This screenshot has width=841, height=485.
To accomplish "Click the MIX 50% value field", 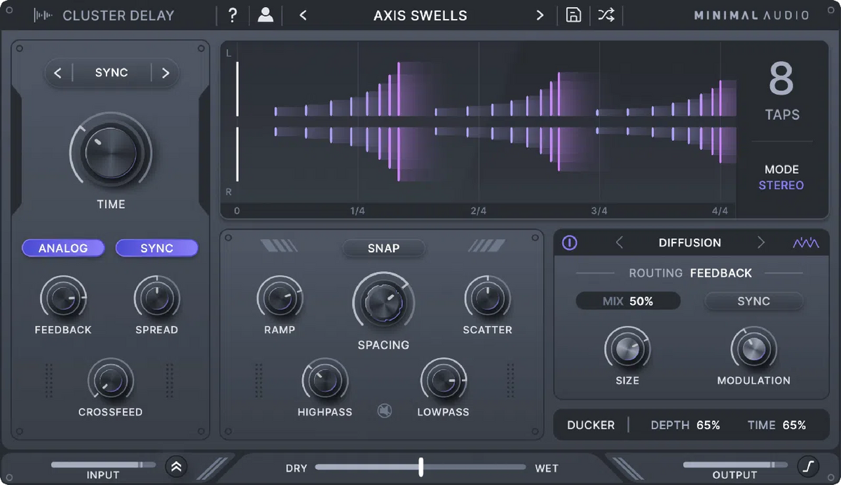I will click(x=627, y=301).
